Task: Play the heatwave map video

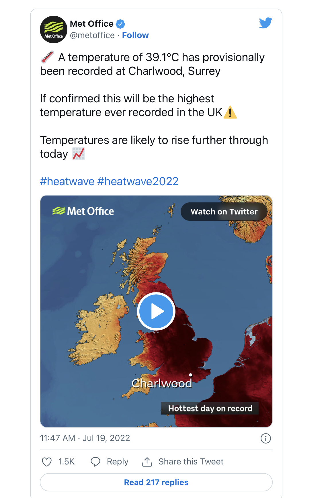Action: (156, 311)
